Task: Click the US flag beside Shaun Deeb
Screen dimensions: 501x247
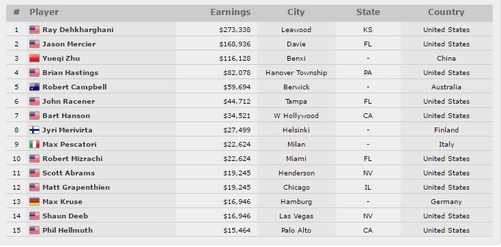Action: pyautogui.click(x=34, y=216)
